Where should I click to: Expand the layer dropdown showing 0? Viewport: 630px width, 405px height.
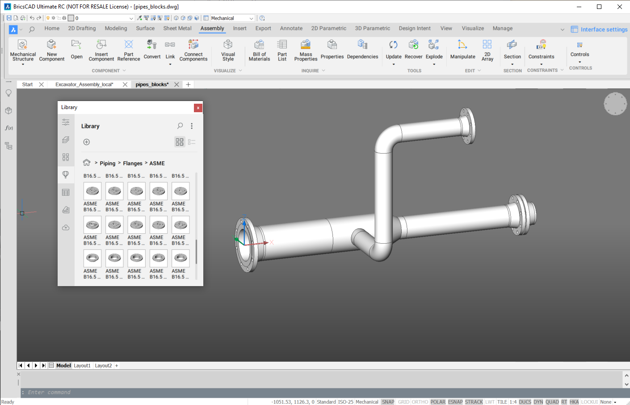[x=131, y=18]
